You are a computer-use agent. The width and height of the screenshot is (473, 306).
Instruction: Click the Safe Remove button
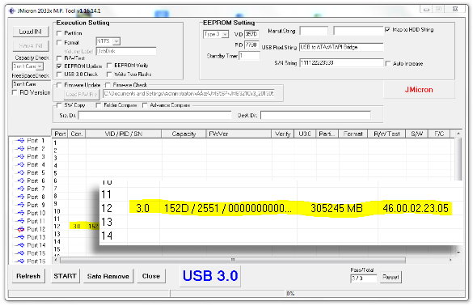(x=108, y=276)
